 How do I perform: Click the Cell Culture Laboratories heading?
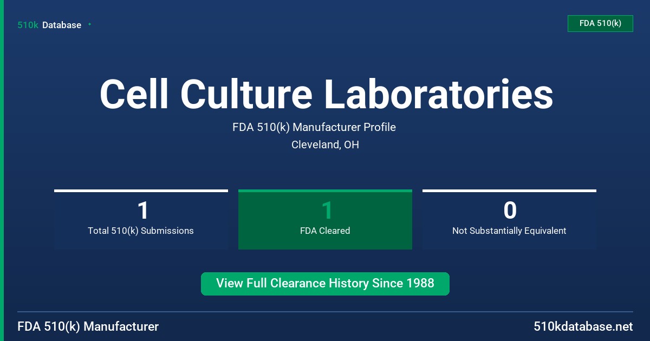click(326, 94)
